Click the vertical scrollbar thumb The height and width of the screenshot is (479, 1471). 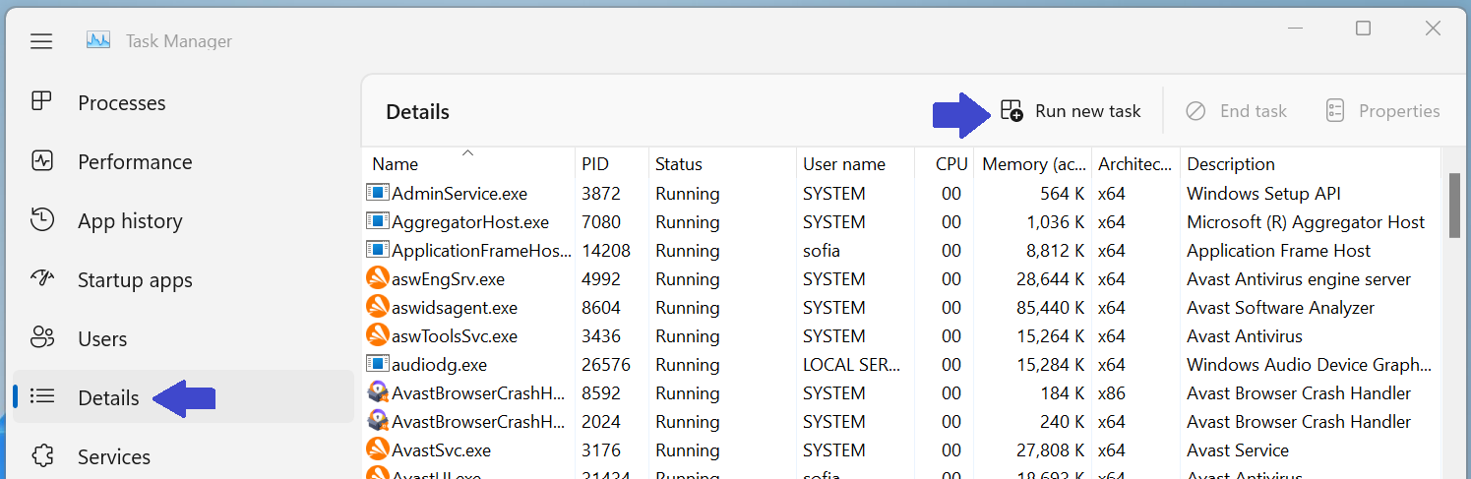pyautogui.click(x=1454, y=205)
